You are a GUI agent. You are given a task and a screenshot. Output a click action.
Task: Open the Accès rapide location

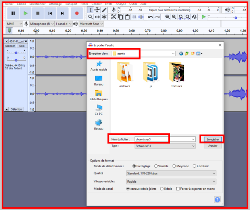(x=99, y=66)
